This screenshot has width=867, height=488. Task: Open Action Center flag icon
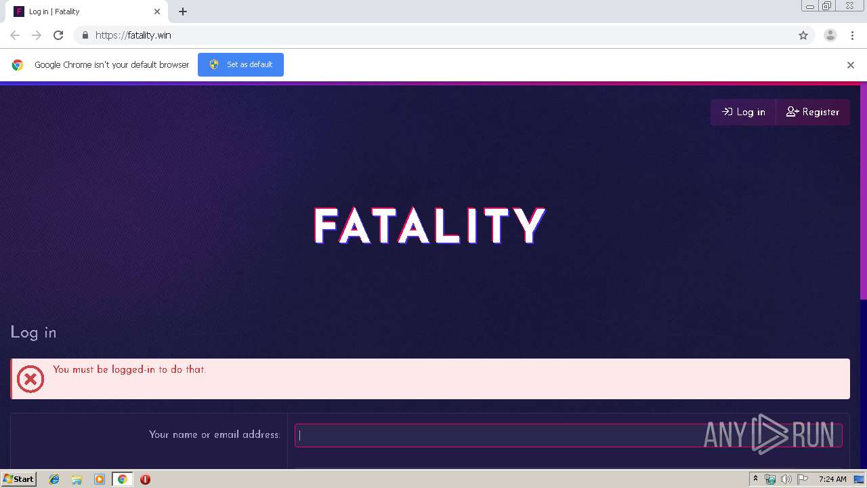point(803,479)
